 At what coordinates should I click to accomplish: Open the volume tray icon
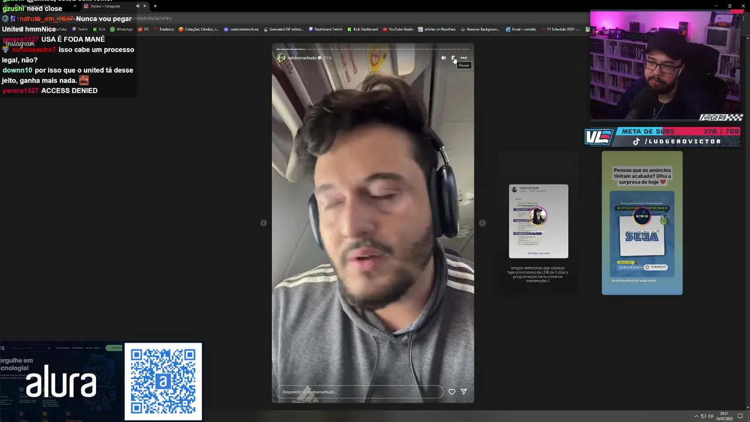coord(711,416)
